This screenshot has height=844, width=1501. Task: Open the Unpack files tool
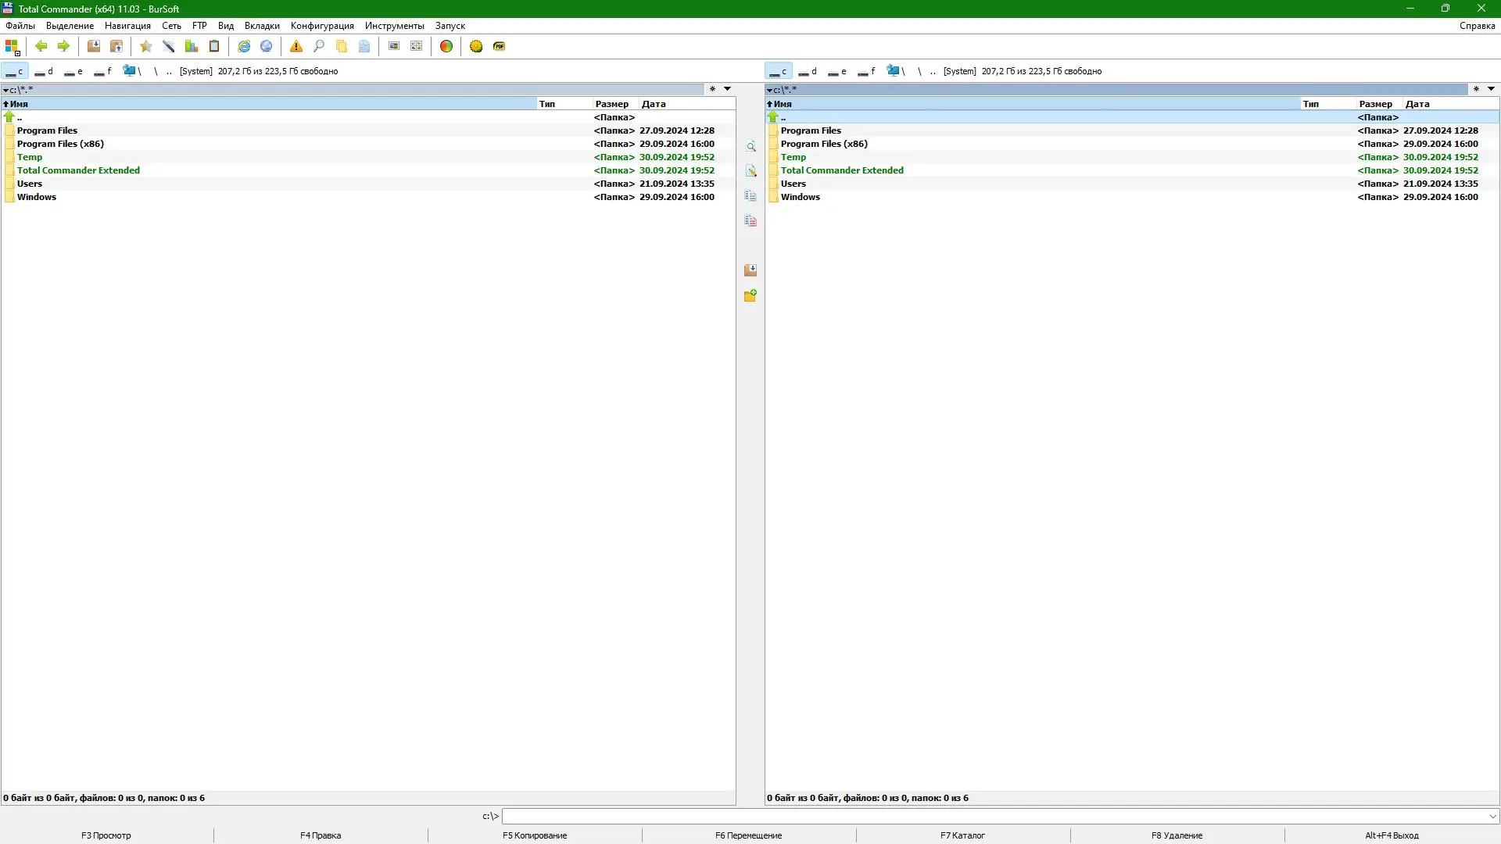point(116,46)
